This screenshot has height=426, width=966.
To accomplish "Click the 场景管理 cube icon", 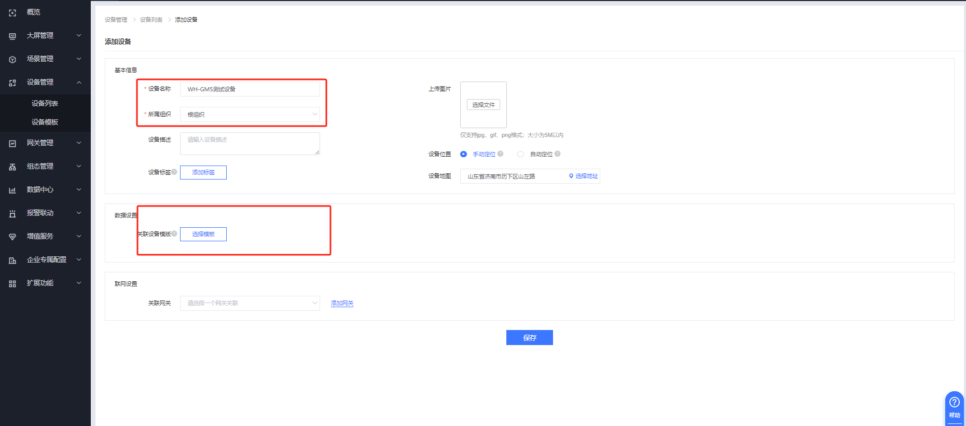I will (12, 59).
